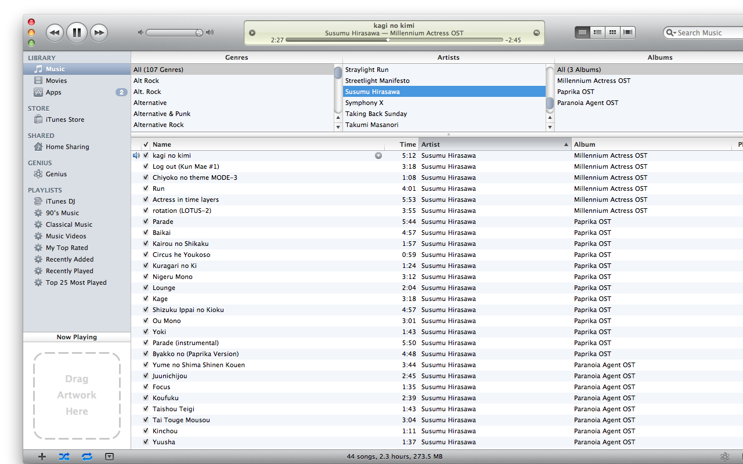Select 'Paranoia Agent OST' in Albums browser

tap(649, 103)
